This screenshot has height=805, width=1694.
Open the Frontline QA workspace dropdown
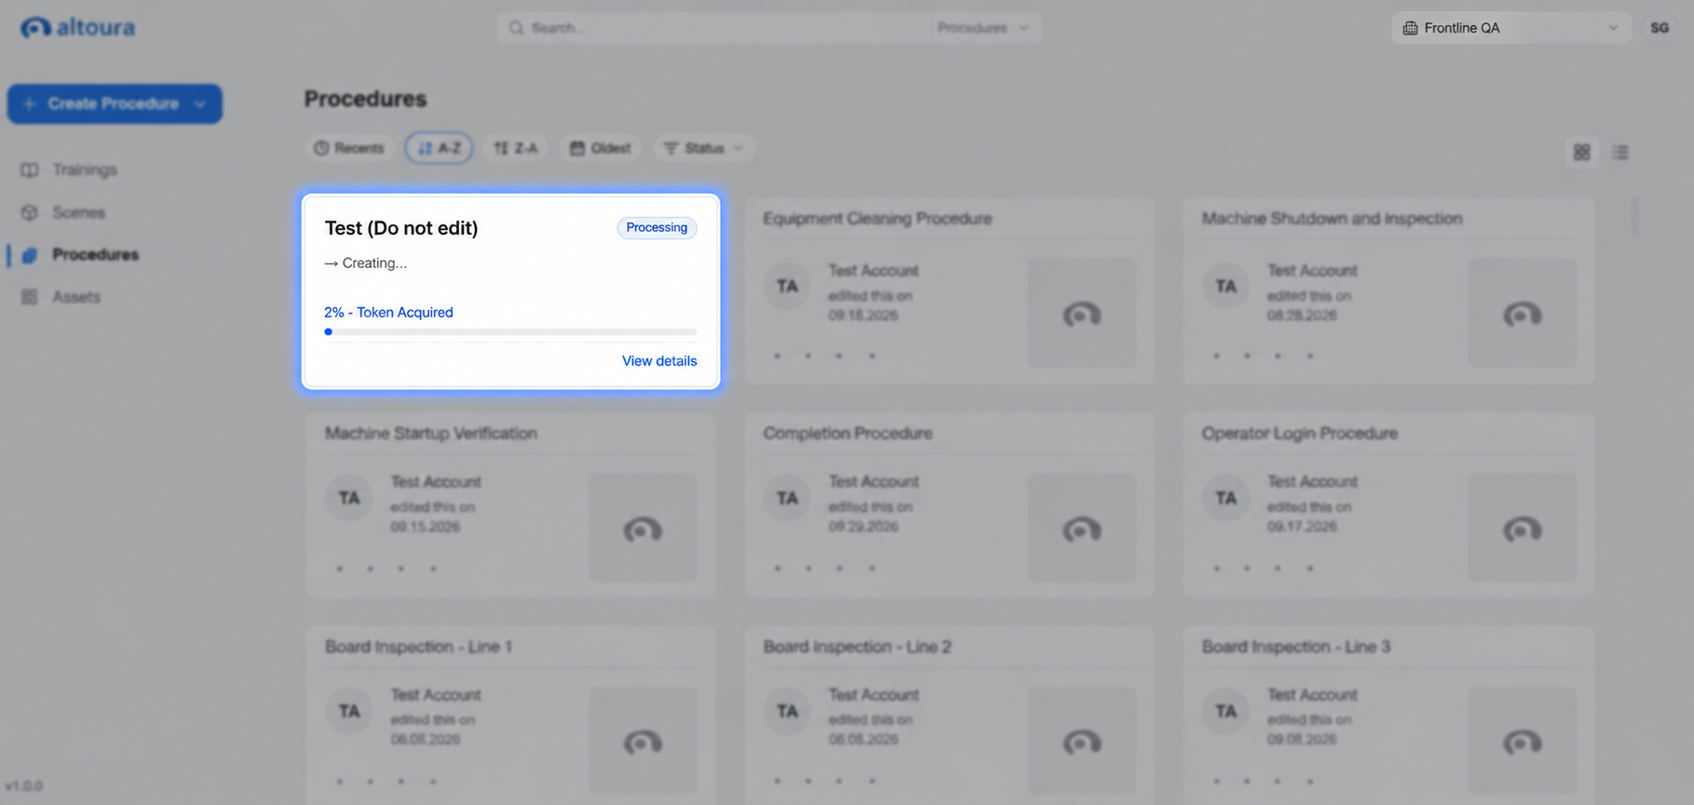(x=1511, y=28)
